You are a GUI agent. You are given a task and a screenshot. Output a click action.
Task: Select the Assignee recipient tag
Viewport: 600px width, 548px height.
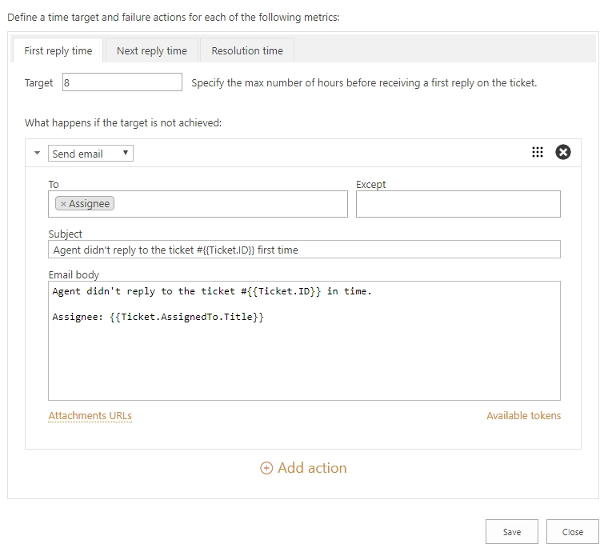(x=85, y=203)
